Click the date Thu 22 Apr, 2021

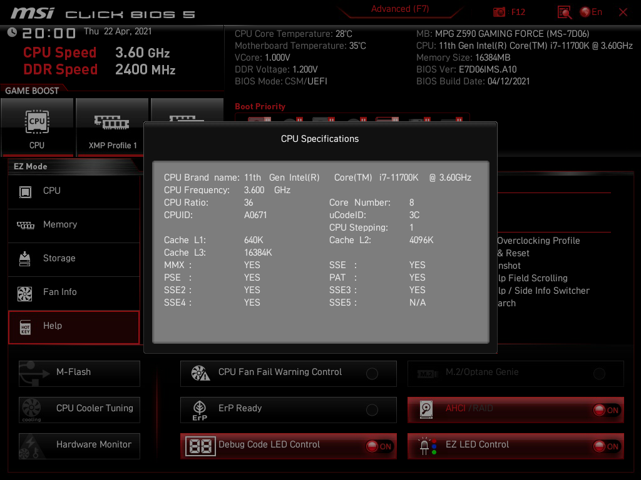click(x=118, y=31)
